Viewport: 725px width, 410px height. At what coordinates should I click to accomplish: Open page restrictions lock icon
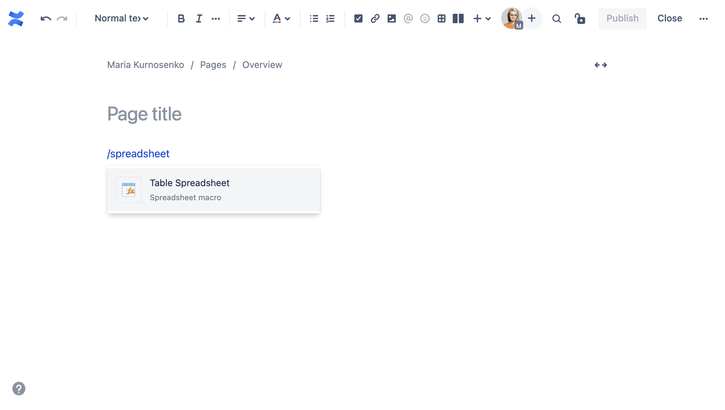tap(580, 18)
